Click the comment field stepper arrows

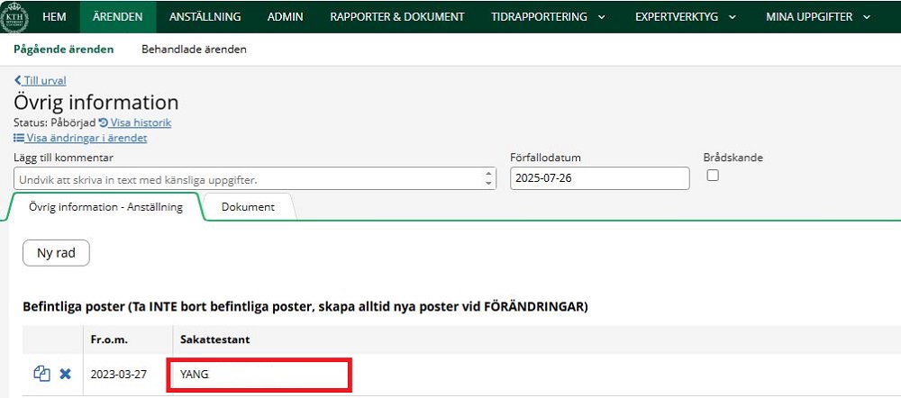pos(488,178)
